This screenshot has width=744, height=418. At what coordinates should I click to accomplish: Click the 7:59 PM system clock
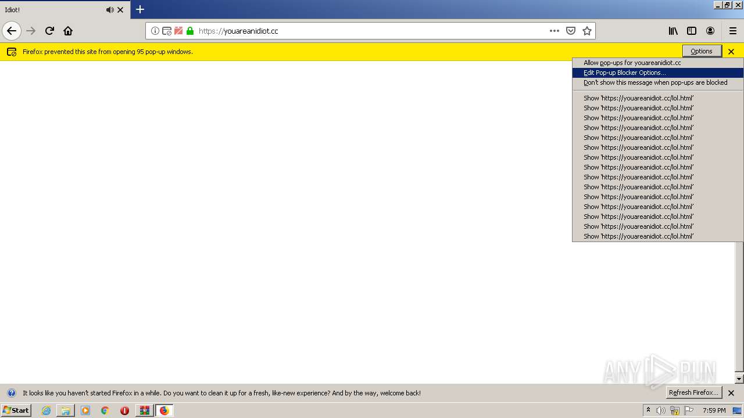(x=714, y=410)
